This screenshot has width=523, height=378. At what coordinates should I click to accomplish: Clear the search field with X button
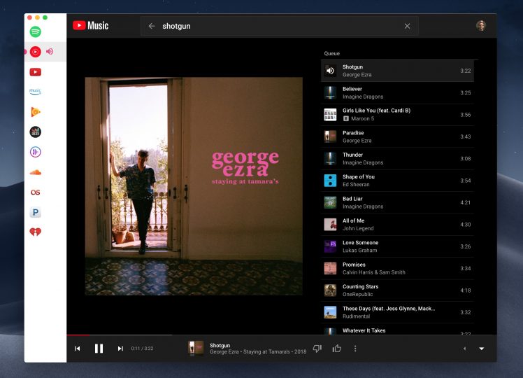pos(407,26)
